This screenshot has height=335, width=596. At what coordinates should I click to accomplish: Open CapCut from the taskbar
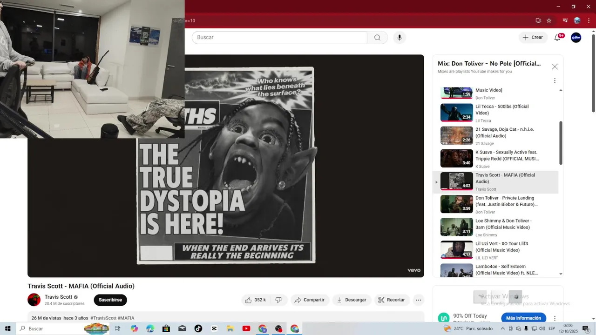[x=214, y=328]
